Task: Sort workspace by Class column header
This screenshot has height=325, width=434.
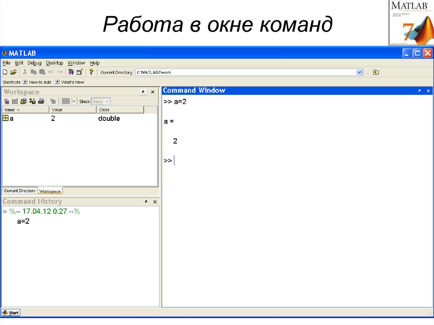Action: (x=120, y=110)
